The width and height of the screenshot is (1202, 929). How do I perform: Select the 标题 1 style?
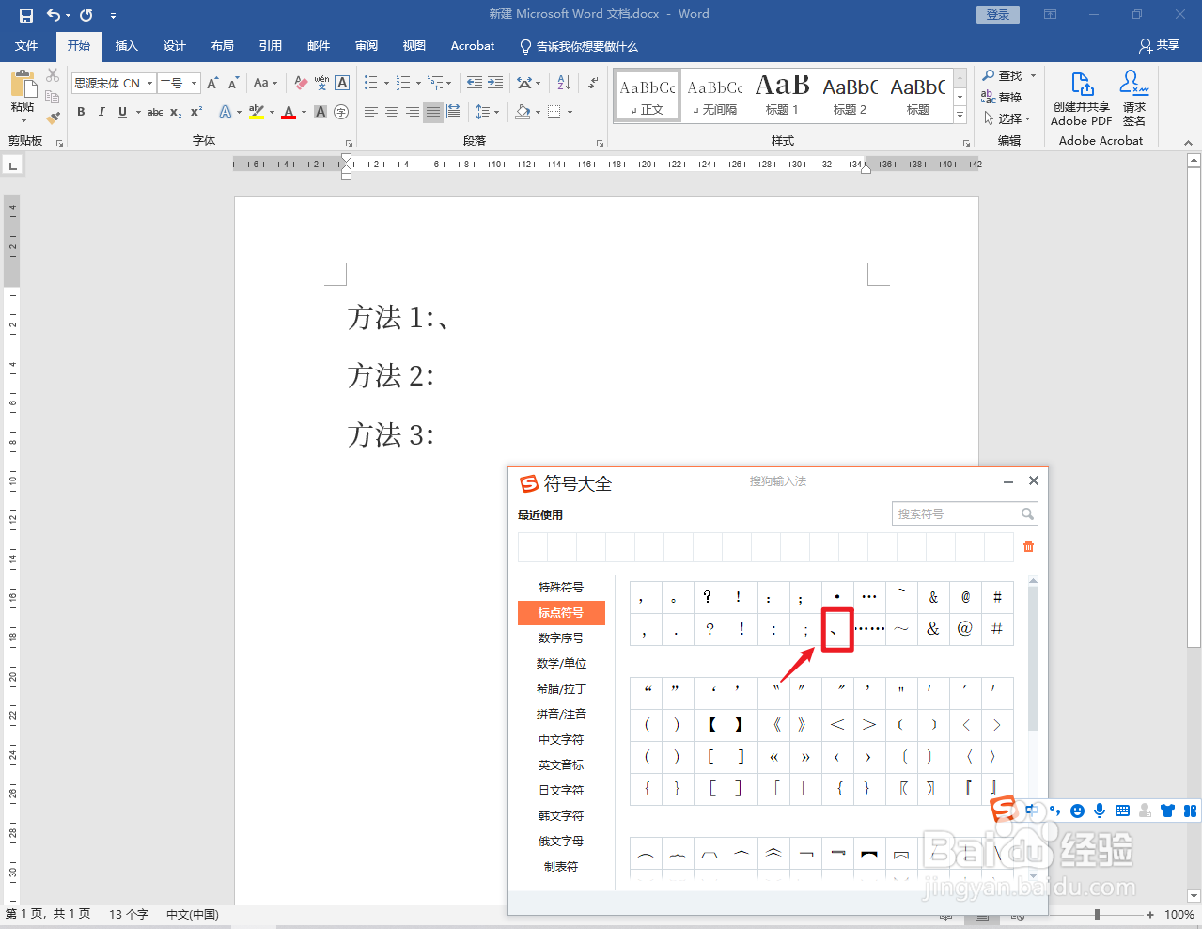782,95
